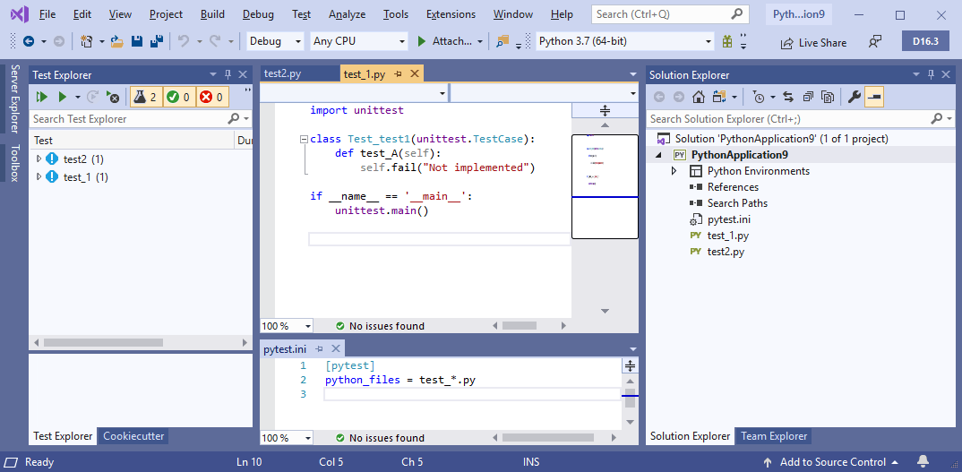The height and width of the screenshot is (472, 962).
Task: Open the File menu
Action: (x=47, y=14)
